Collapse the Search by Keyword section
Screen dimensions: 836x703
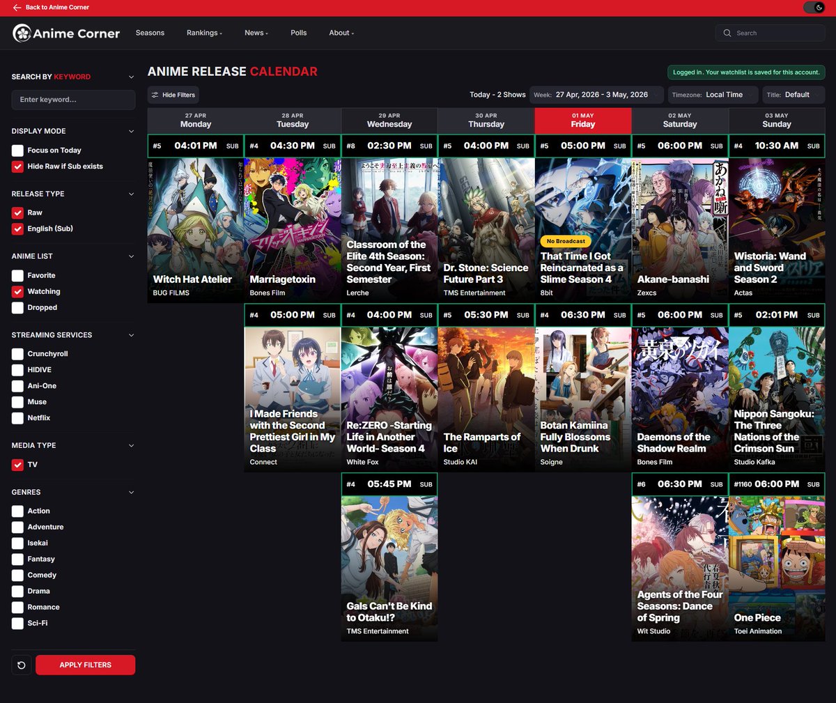[x=131, y=77]
